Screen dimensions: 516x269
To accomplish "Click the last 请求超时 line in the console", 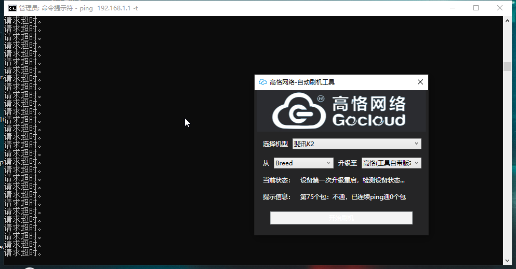I will click(23, 252).
